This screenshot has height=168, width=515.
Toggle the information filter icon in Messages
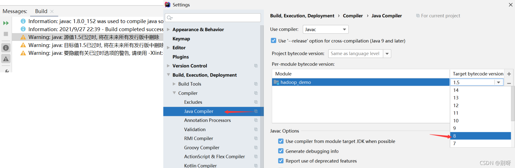(x=6, y=48)
